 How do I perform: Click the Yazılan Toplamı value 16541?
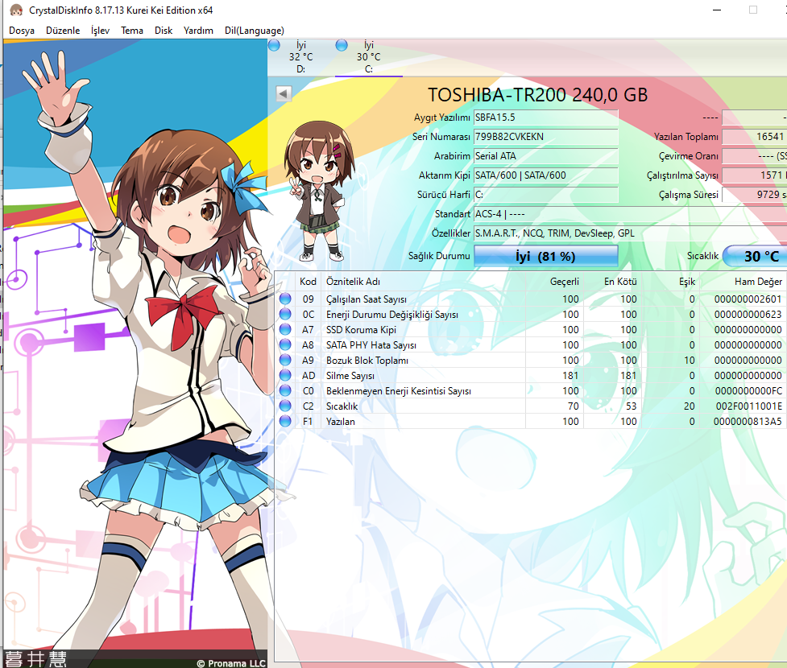coord(754,136)
